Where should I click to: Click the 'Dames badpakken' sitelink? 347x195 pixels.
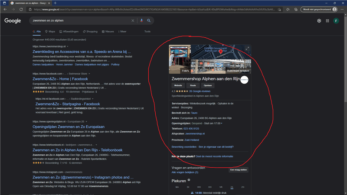[x=43, y=65]
